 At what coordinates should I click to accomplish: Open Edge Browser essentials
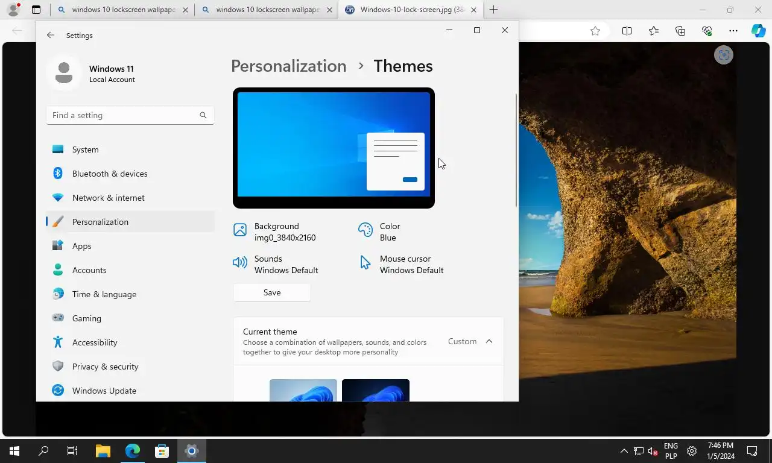[x=707, y=31]
